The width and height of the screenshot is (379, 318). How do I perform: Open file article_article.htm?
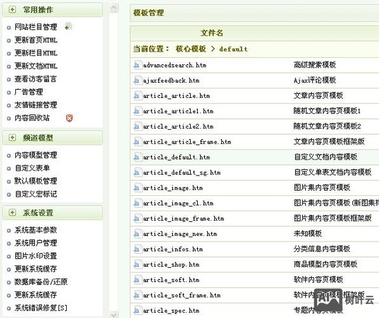[176, 96]
